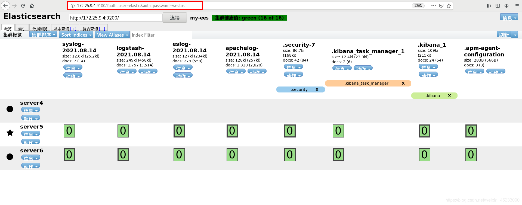This screenshot has height=205, width=522.
Task: Switch to the 概览 overview tab
Action: pyautogui.click(x=8, y=28)
